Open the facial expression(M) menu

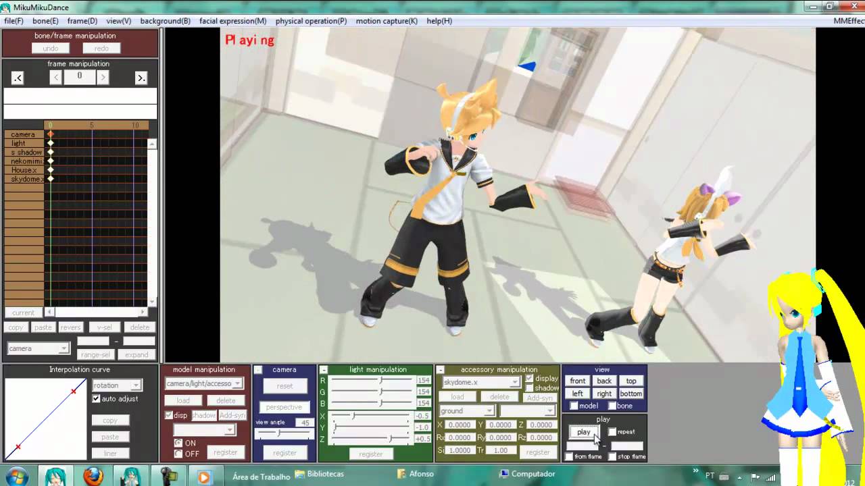click(x=232, y=21)
